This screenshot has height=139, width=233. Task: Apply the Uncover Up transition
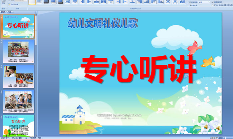pyautogui.click(x=132, y=2)
